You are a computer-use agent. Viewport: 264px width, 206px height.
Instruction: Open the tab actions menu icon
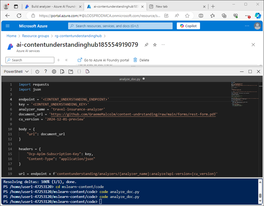pyautogui.click(x=16, y=7)
